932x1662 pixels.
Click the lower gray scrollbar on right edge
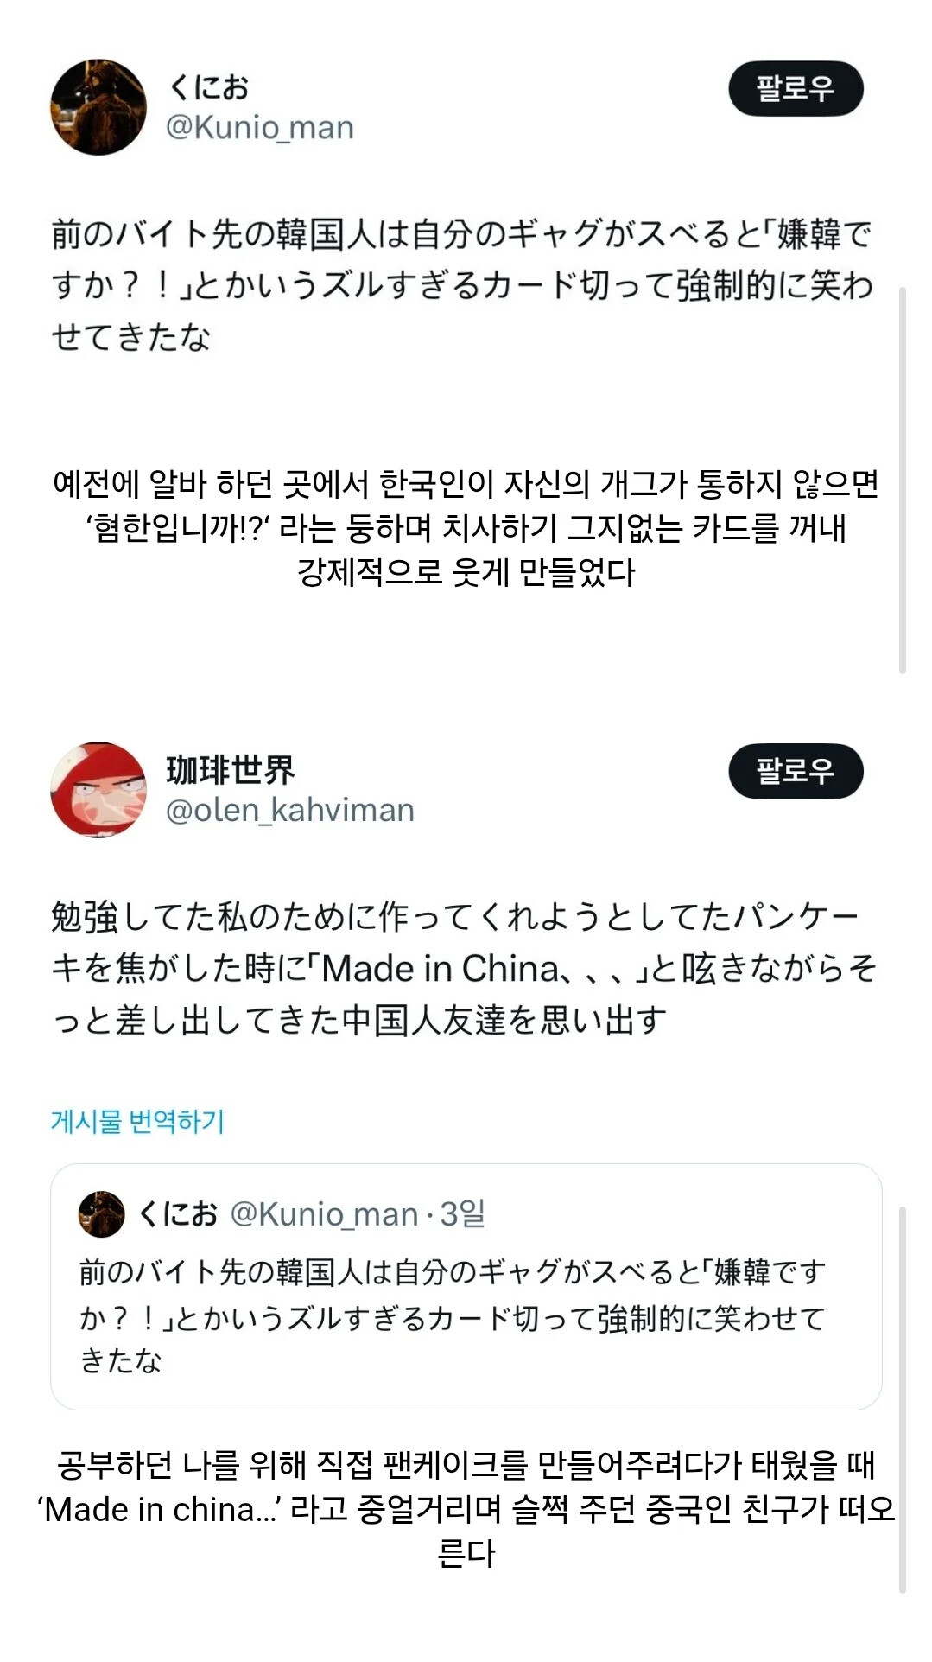[x=903, y=1399]
